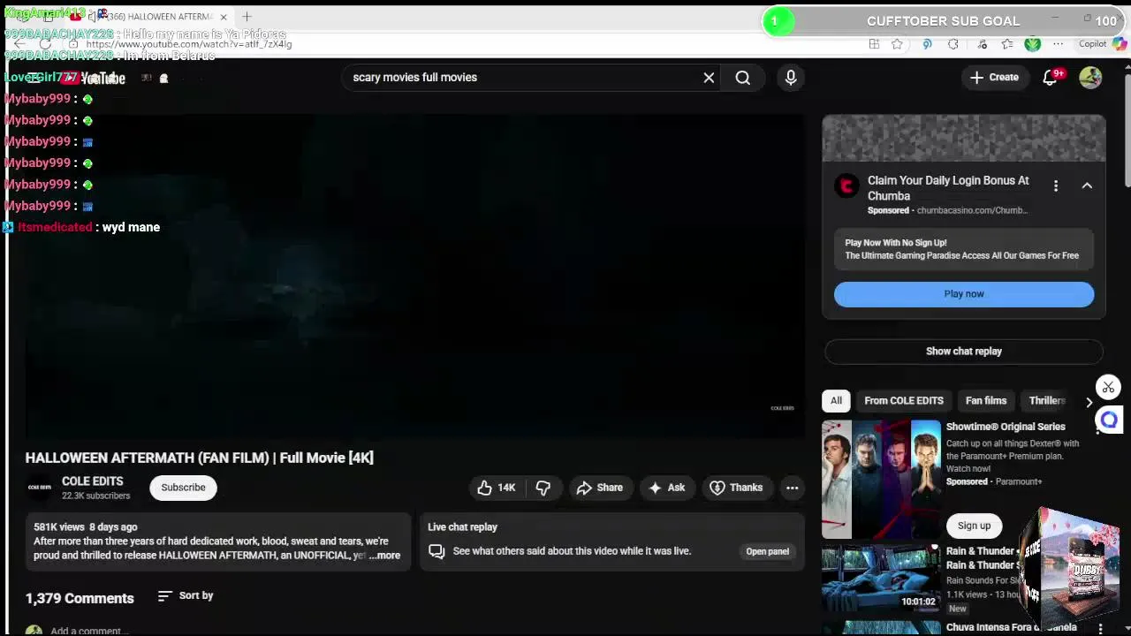Image resolution: width=1131 pixels, height=636 pixels.
Task: Open Rain & Thunder video thumbnail
Action: pyautogui.click(x=881, y=579)
